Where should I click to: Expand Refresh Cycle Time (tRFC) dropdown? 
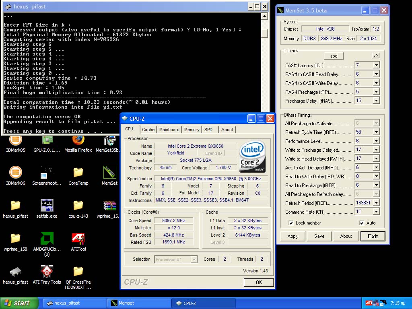376,132
